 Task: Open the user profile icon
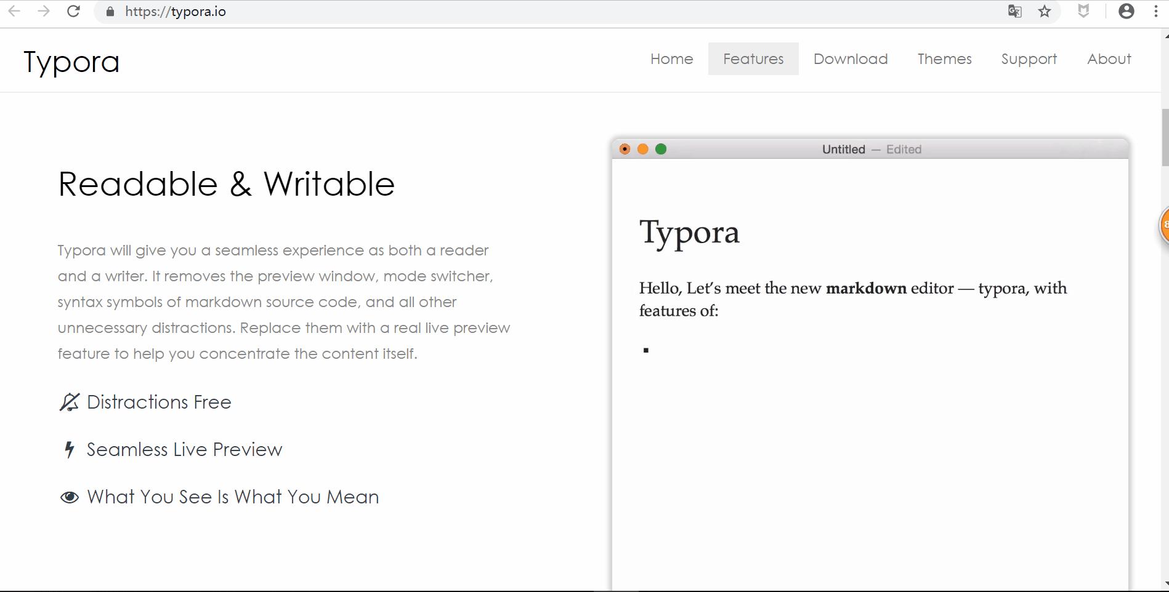(x=1126, y=11)
